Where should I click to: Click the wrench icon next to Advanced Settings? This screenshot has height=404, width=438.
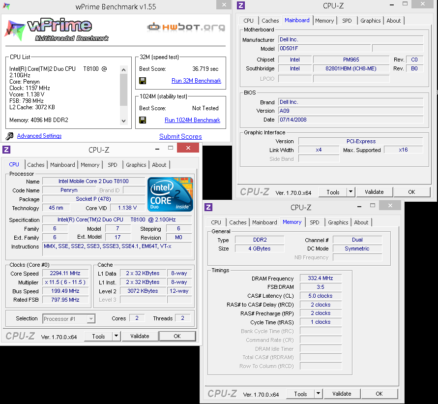(x=9, y=136)
